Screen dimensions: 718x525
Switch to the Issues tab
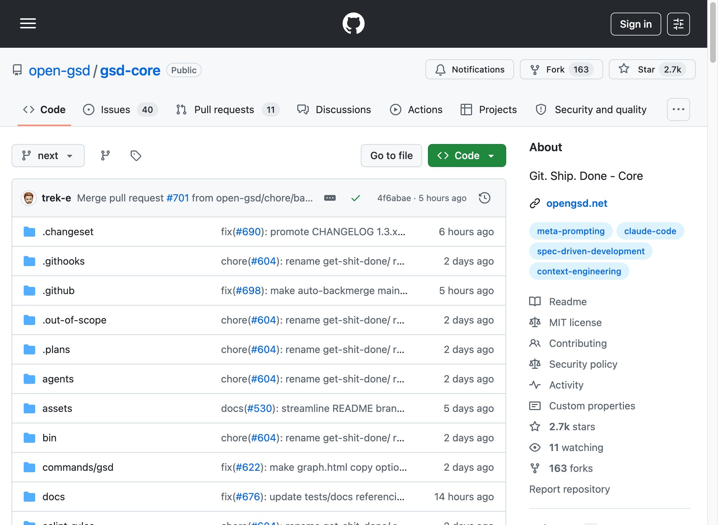(x=120, y=110)
